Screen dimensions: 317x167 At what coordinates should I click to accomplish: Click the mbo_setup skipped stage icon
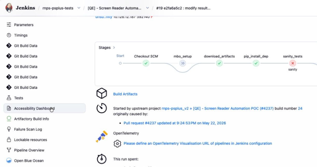[x=183, y=63]
